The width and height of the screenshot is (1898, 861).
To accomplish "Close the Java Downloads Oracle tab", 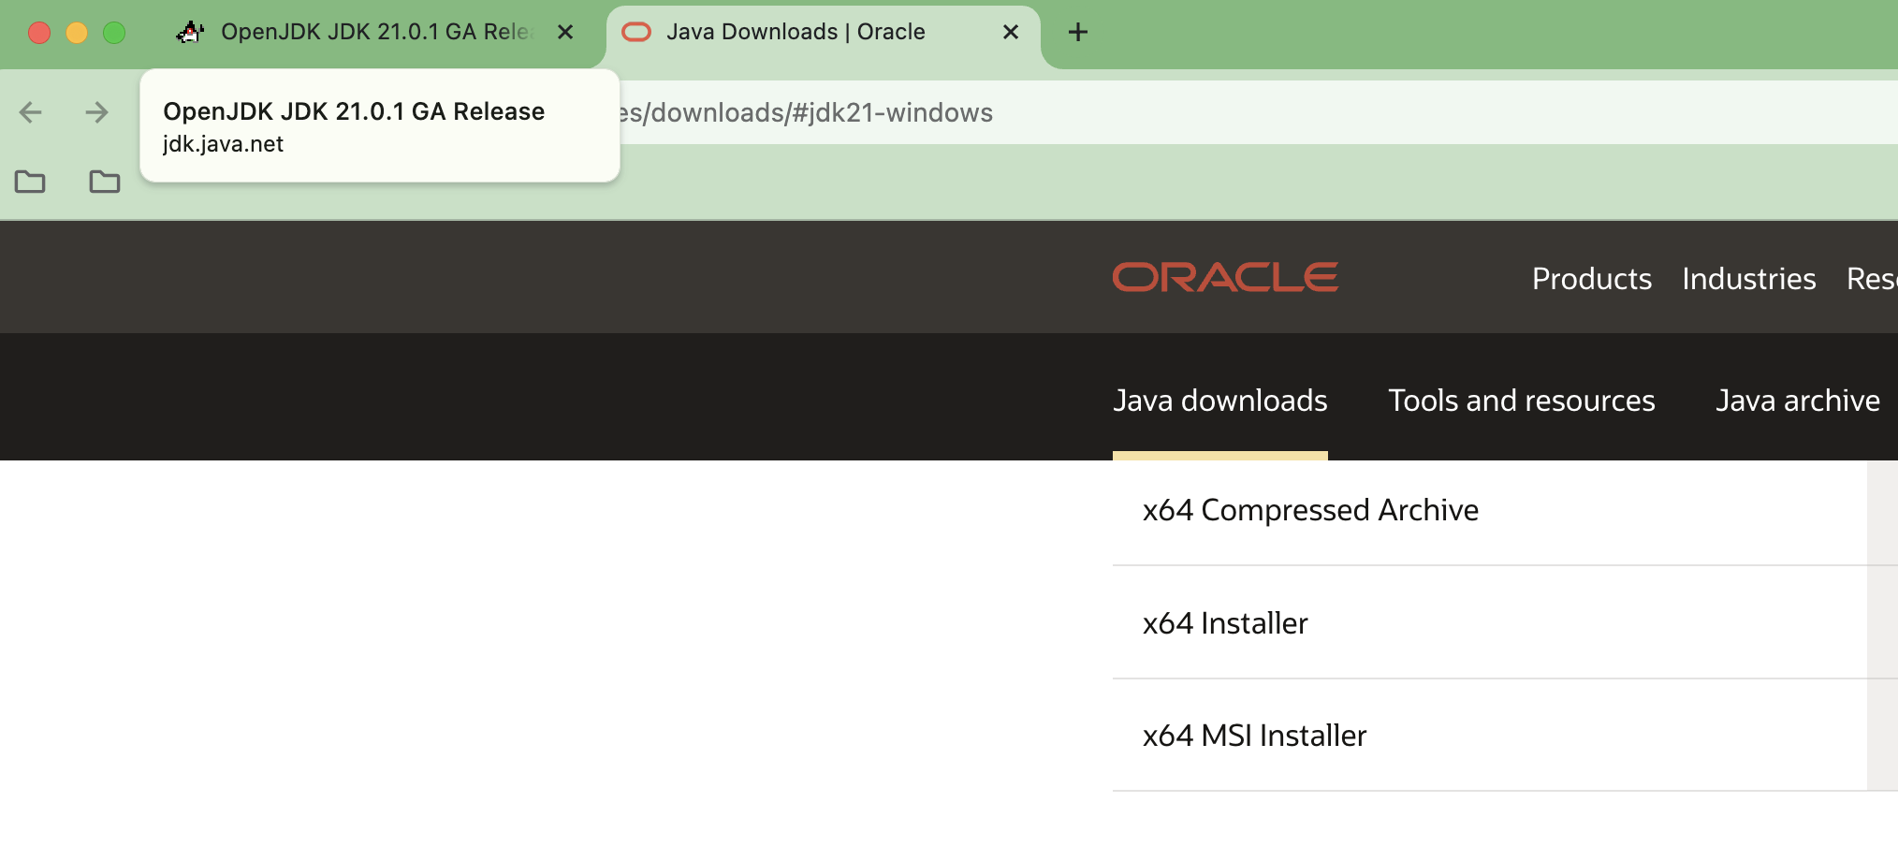I will (1011, 32).
